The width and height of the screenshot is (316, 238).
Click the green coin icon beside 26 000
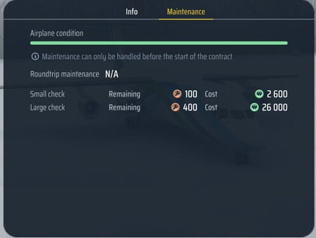(254, 107)
